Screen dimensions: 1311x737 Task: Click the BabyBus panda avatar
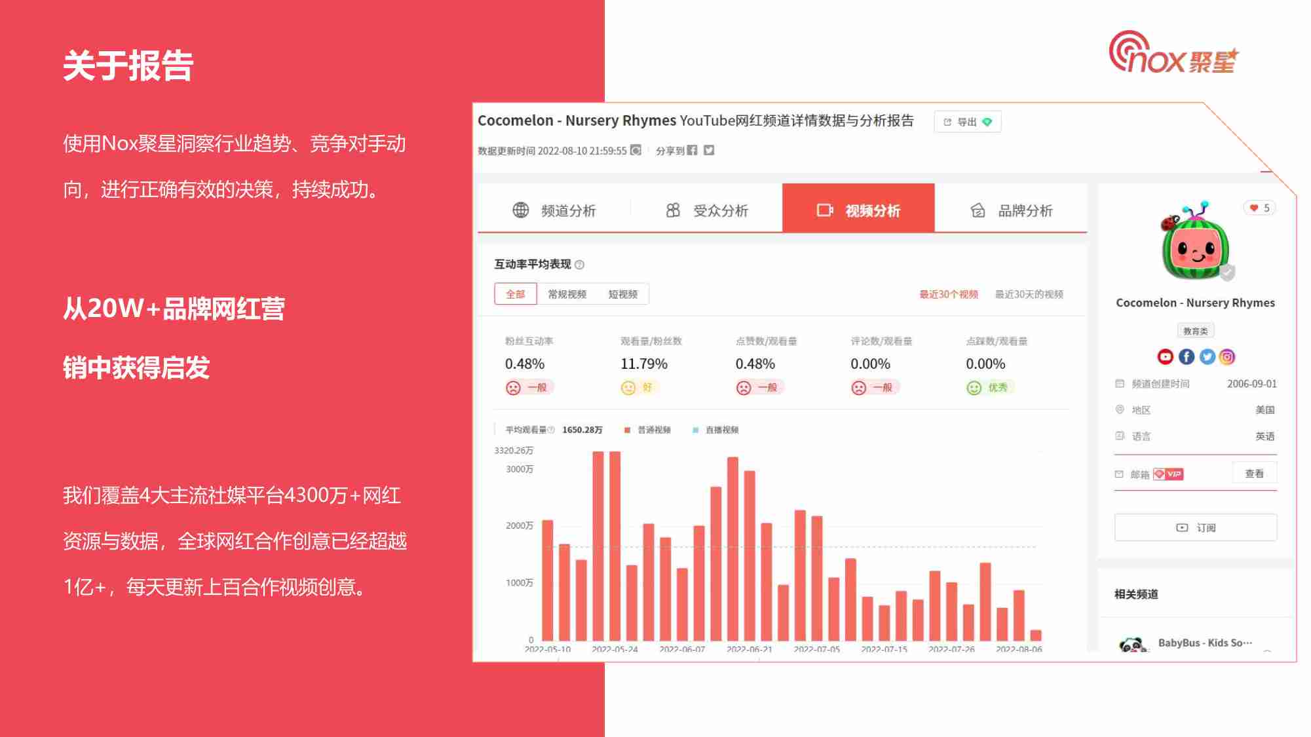tap(1132, 644)
